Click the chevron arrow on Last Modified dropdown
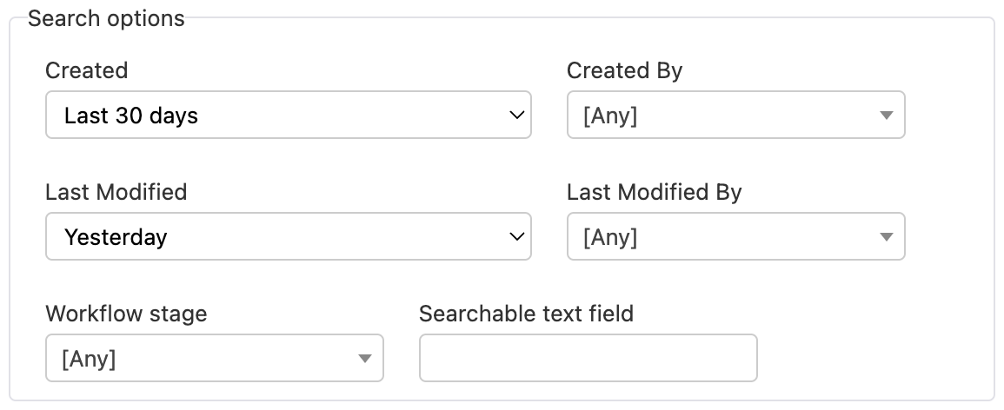This screenshot has width=1004, height=410. (x=516, y=236)
